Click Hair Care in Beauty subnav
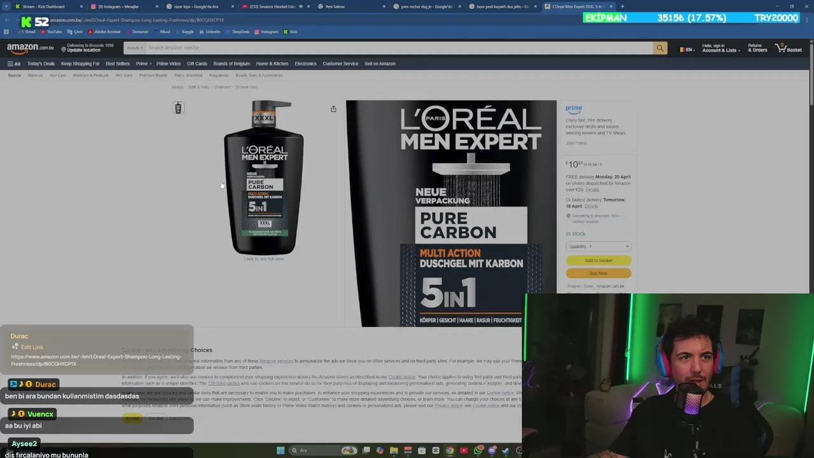This screenshot has height=458, width=814. [58, 75]
